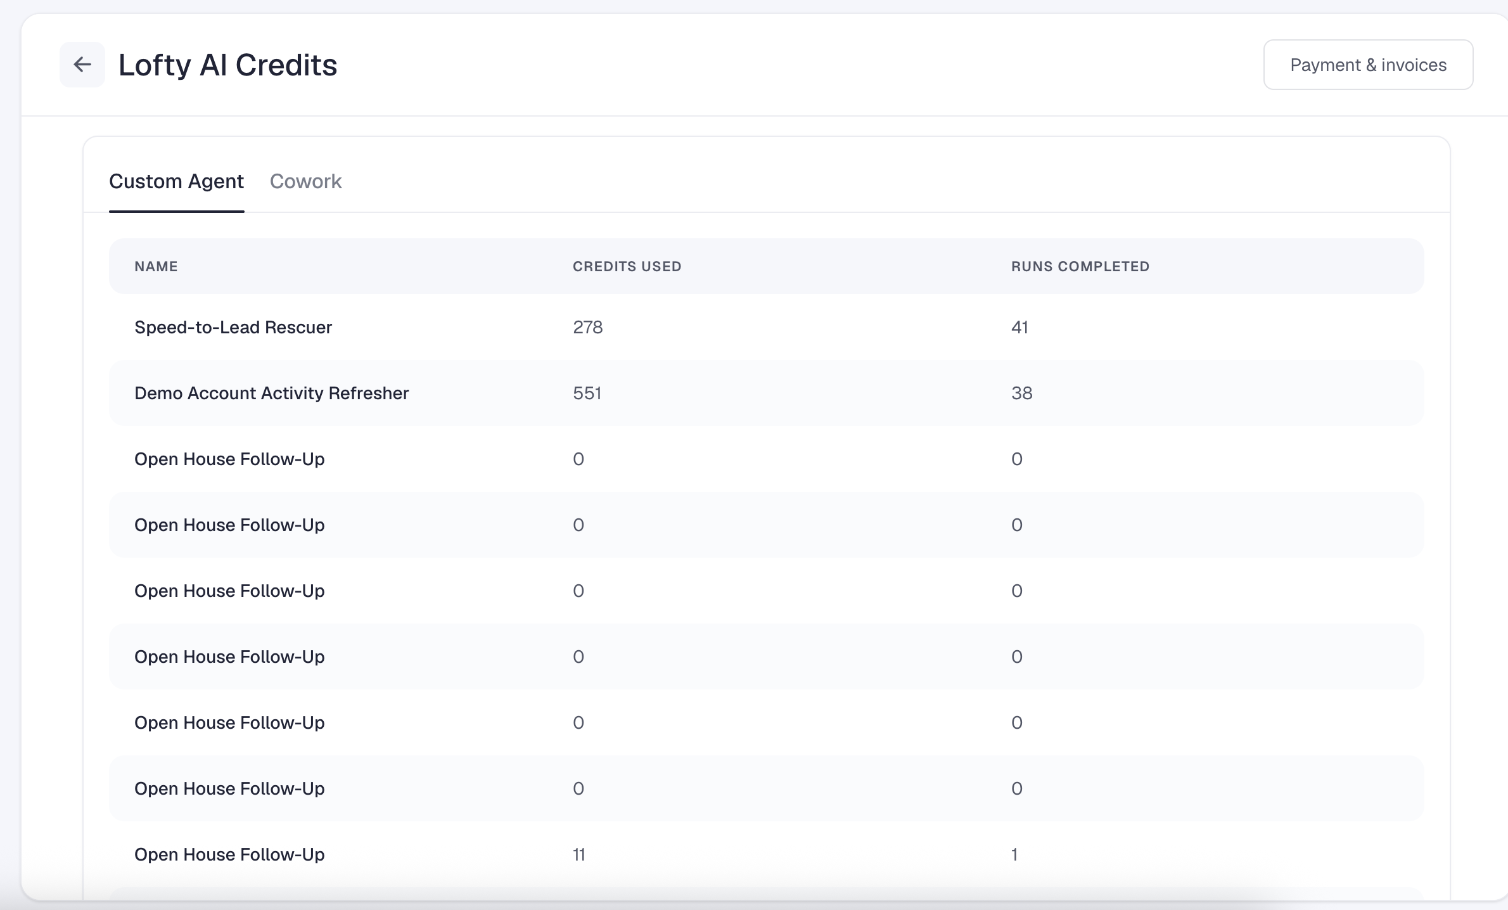Switch to the Cowork tab
1508x910 pixels.
click(x=305, y=181)
